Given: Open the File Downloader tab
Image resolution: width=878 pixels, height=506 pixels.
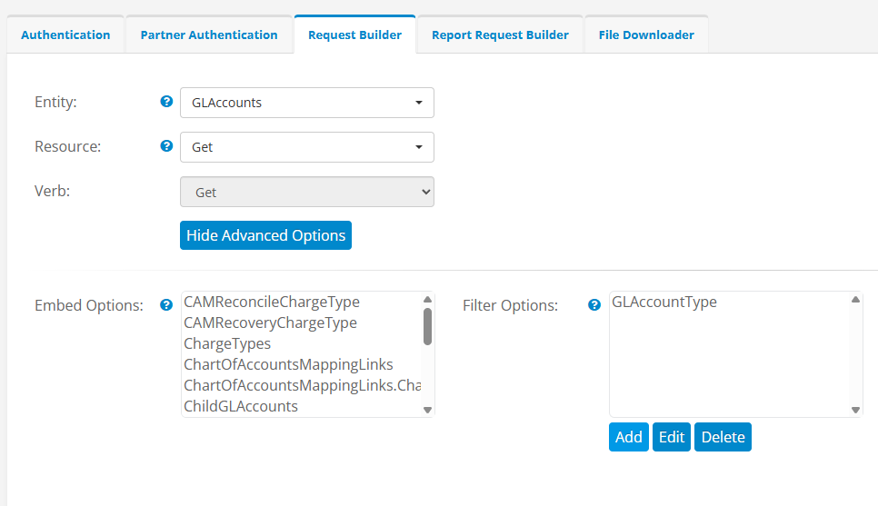Looking at the screenshot, I should coord(646,35).
